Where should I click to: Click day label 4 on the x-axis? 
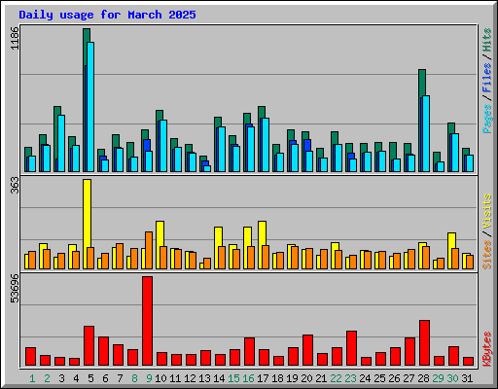pyautogui.click(x=76, y=378)
